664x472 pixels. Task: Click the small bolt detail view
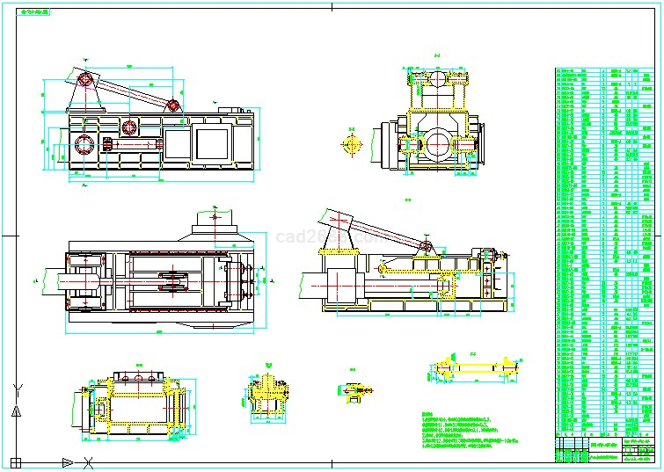coord(354,391)
